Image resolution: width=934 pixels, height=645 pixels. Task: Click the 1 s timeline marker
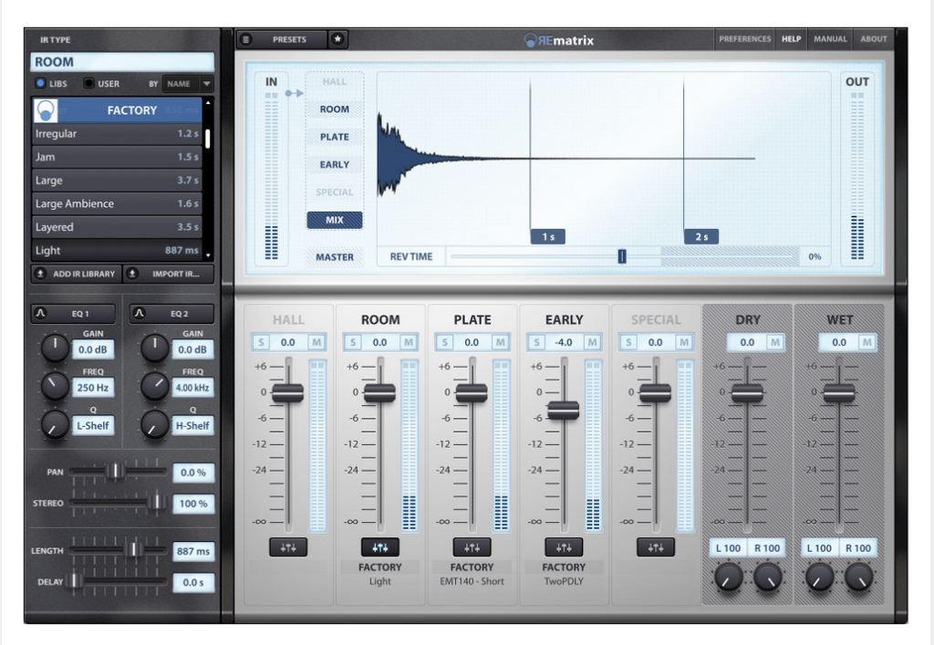pos(547,237)
